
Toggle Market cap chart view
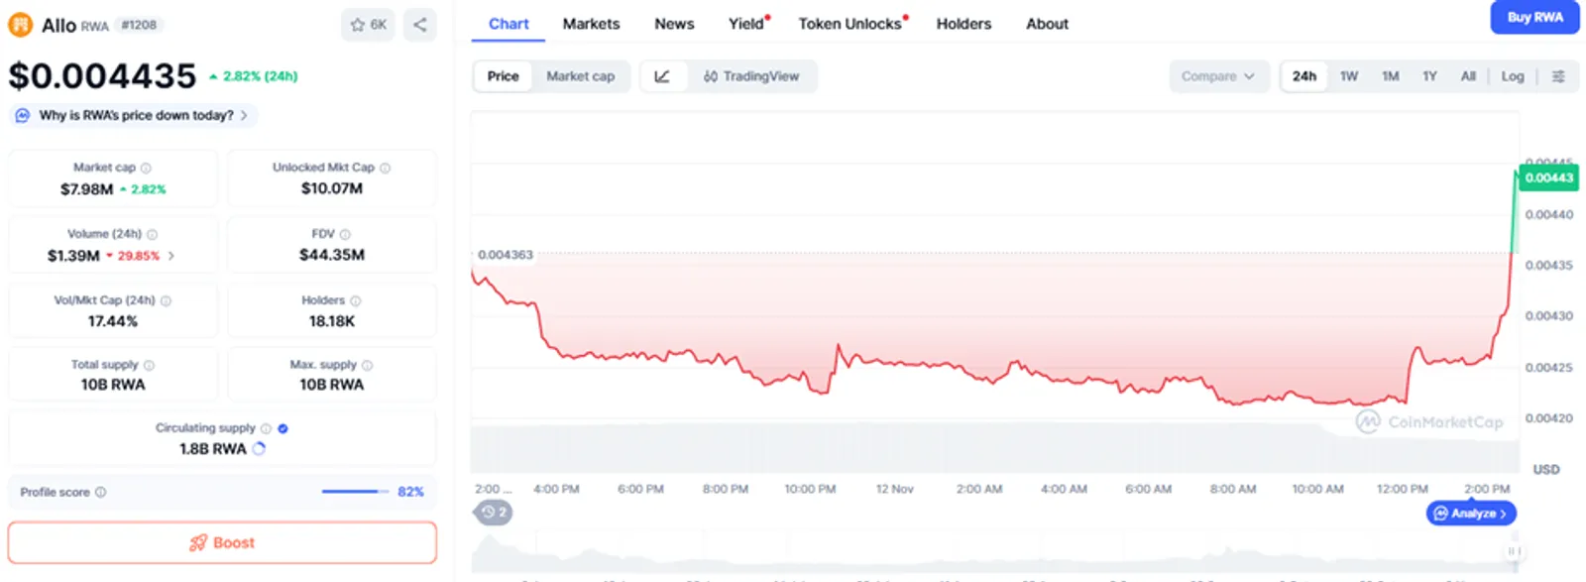click(581, 76)
